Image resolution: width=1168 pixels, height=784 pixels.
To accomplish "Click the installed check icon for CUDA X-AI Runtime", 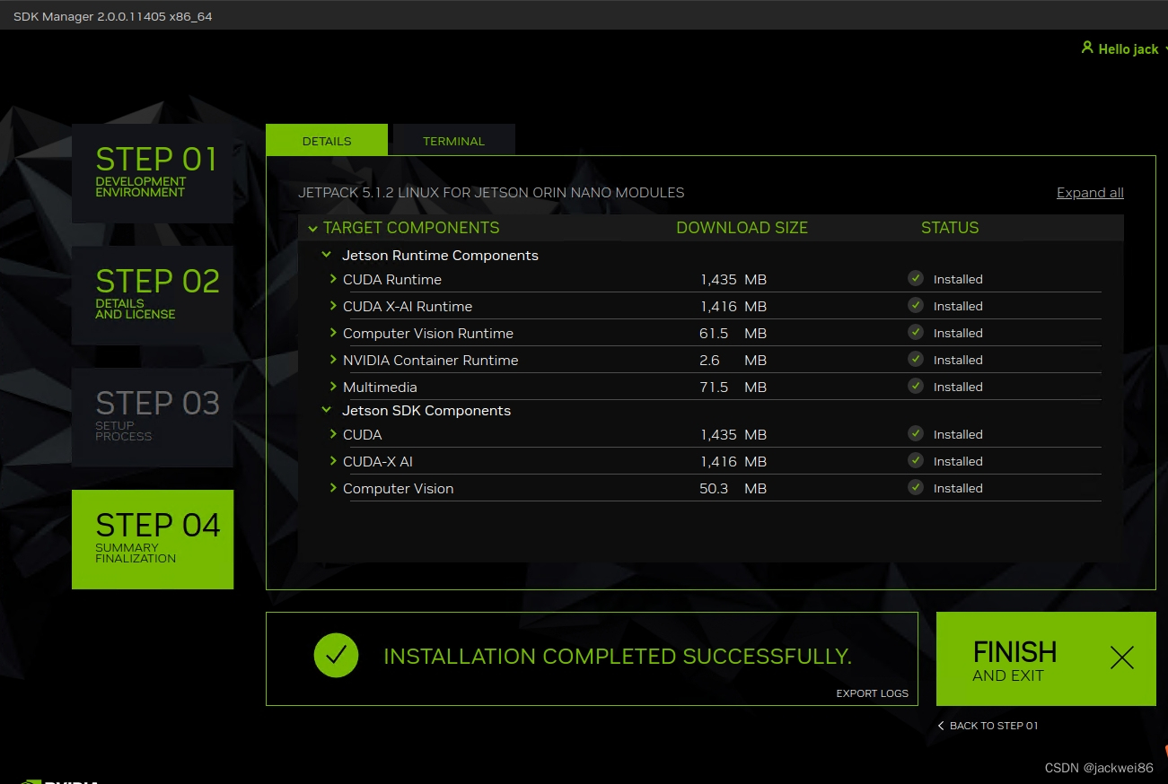I will coord(916,305).
